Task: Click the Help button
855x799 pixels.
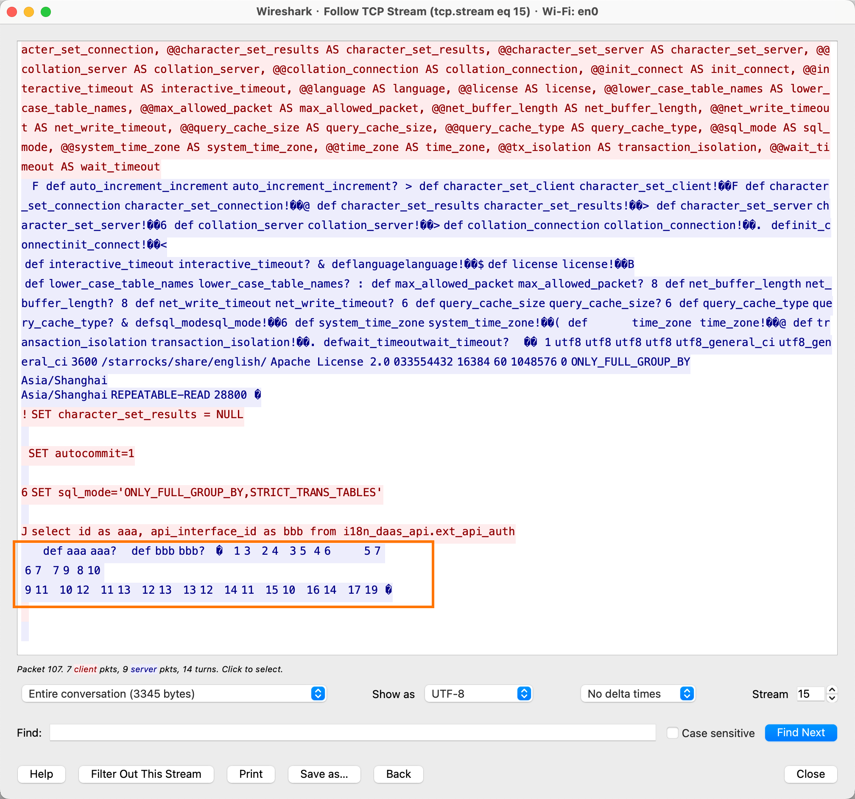Action: tap(41, 774)
